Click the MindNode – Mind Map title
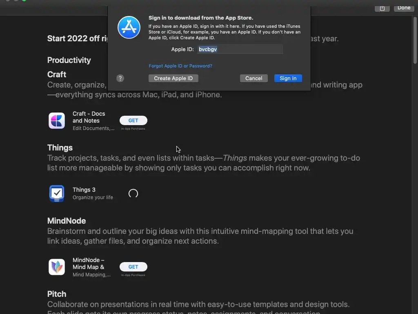418x314 pixels. pos(89,263)
